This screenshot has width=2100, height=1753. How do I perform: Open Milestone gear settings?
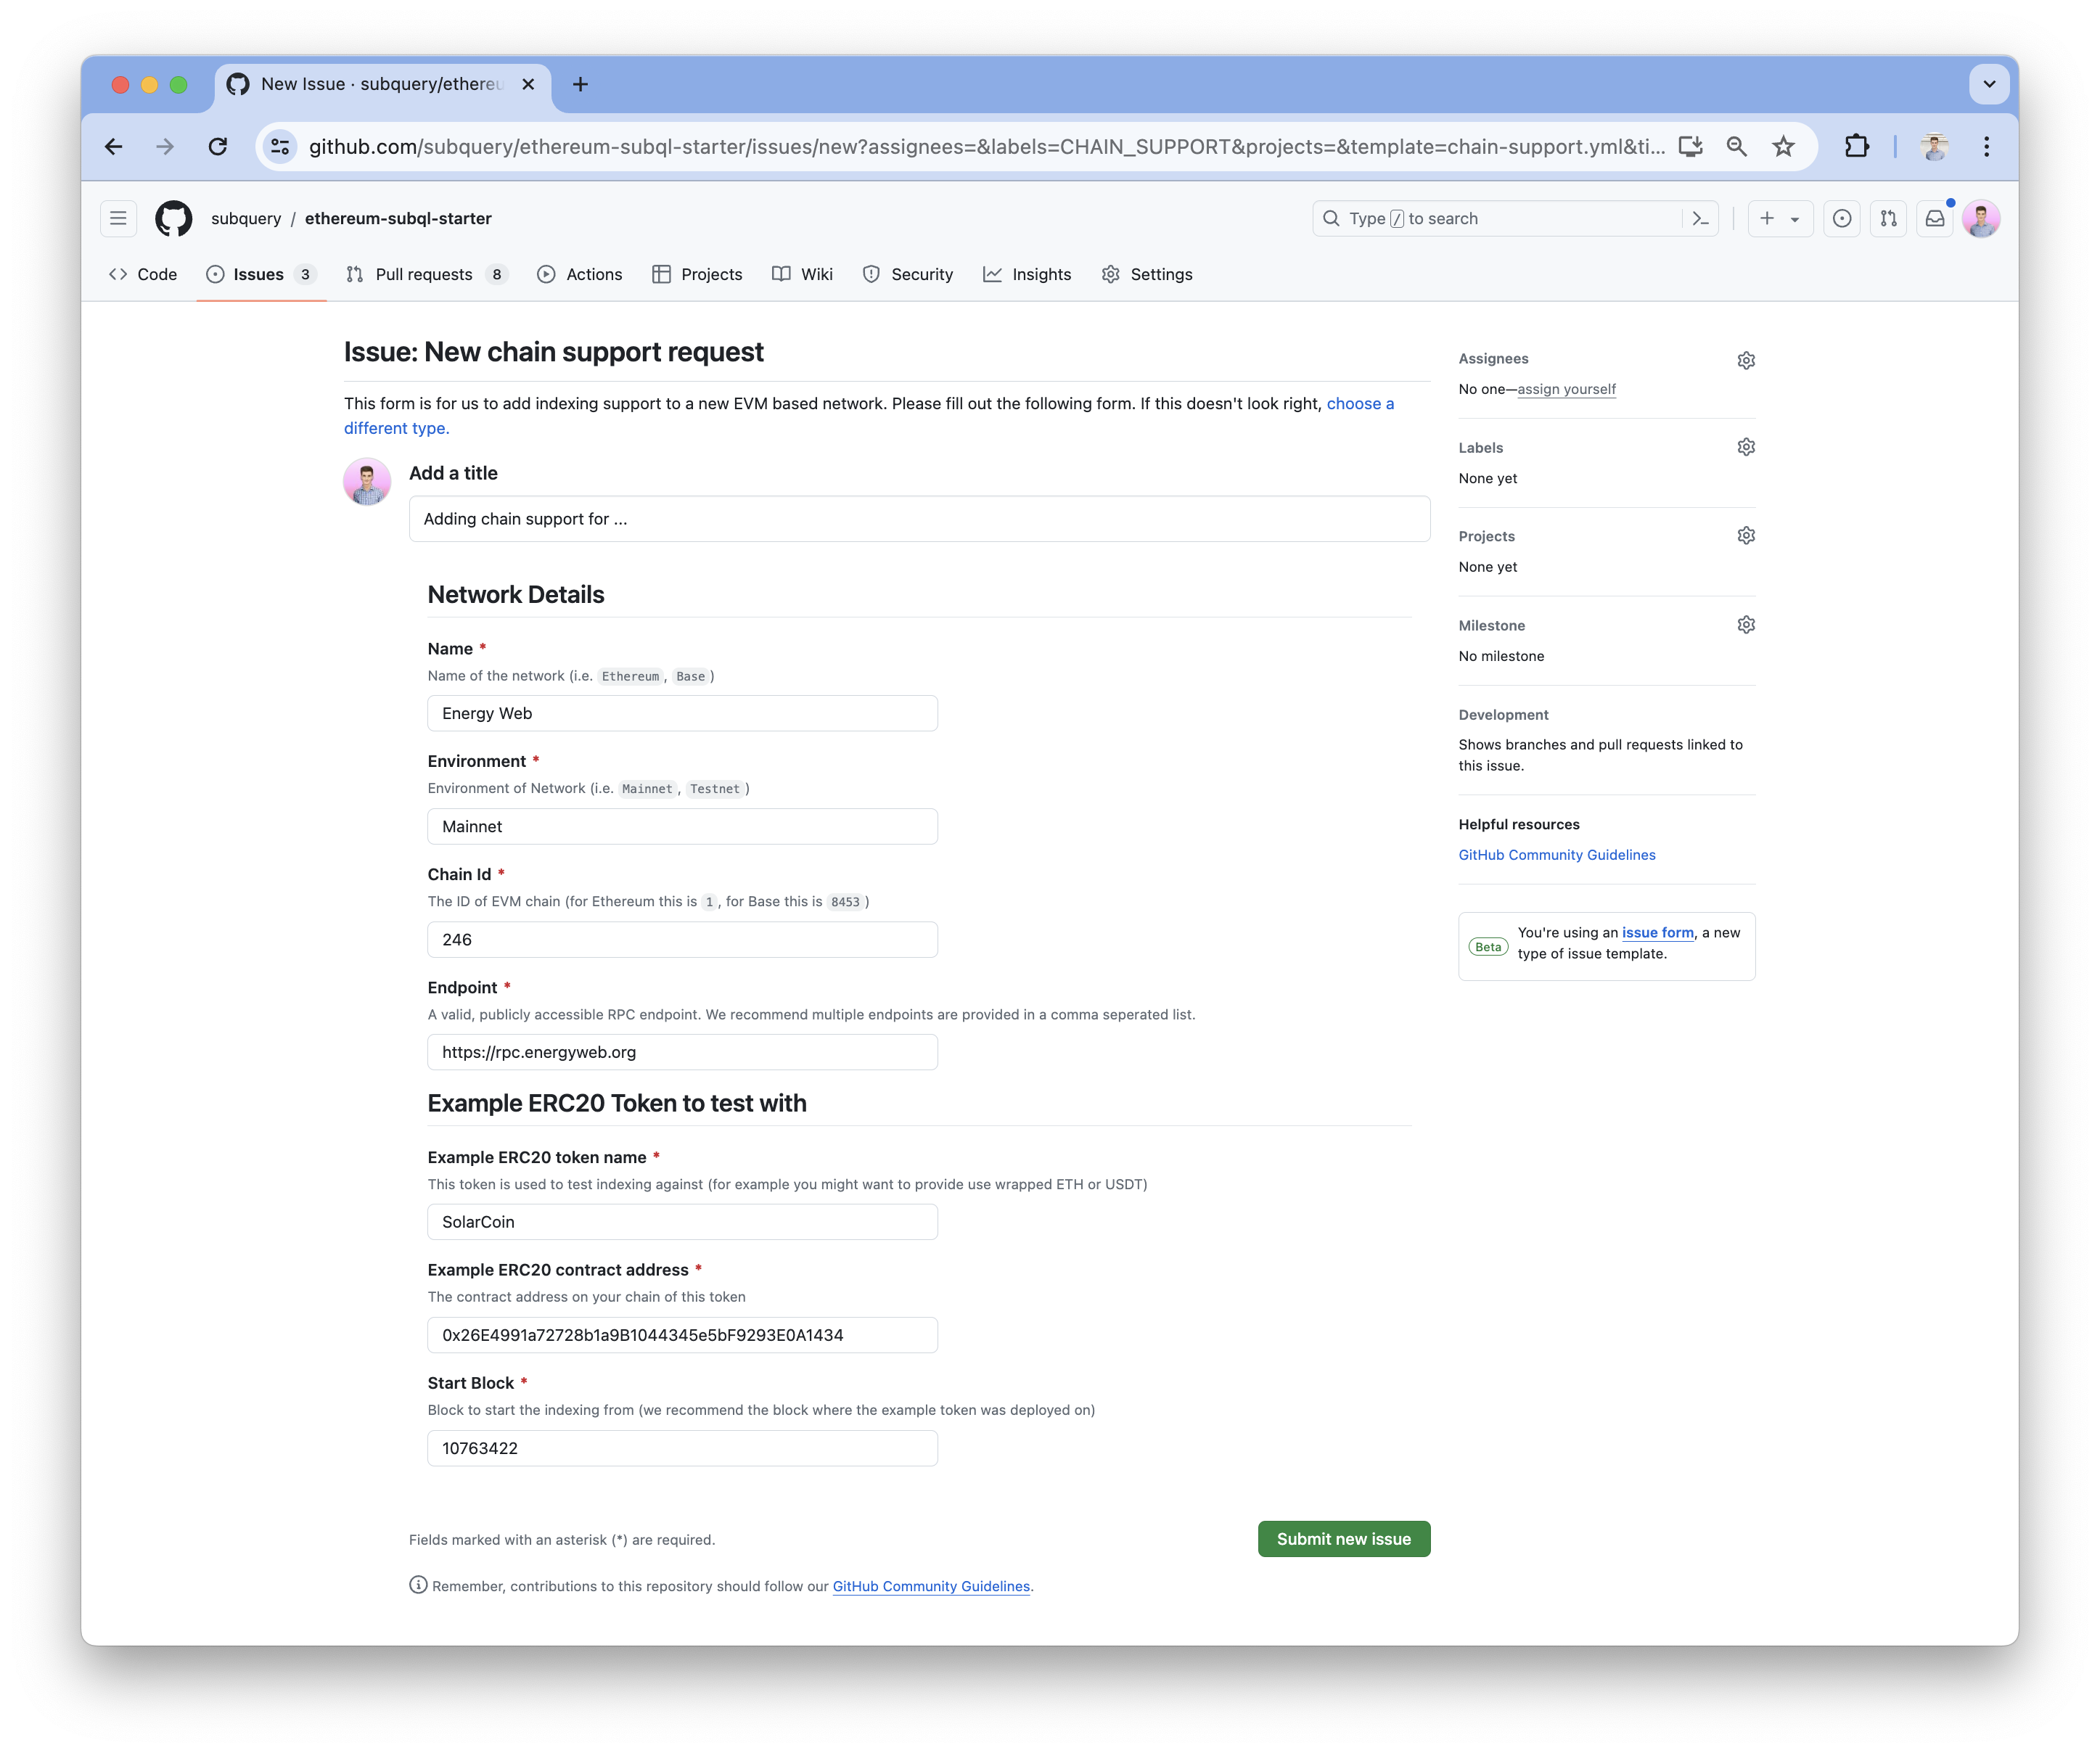1745,625
